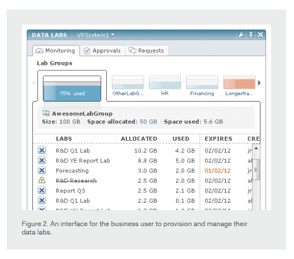Click the X icon for first R&D Q1 Lab
This screenshot has width=294, height=259.
[42, 150]
